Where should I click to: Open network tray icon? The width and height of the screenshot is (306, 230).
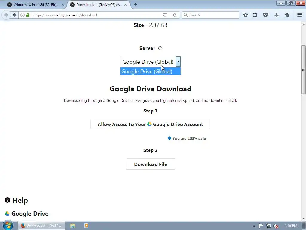tap(269, 226)
